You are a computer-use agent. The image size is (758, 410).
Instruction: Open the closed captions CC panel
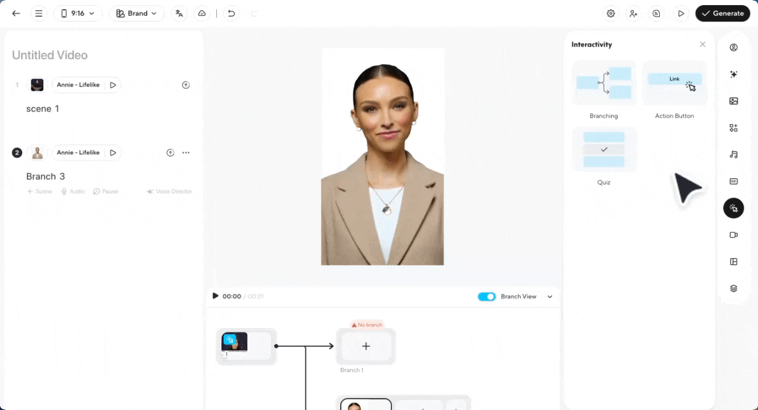click(733, 181)
